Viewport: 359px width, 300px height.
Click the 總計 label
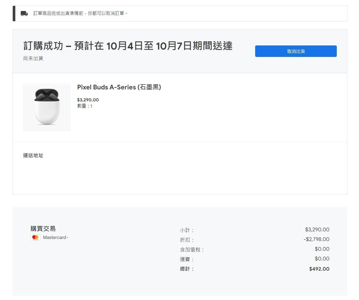pos(187,269)
